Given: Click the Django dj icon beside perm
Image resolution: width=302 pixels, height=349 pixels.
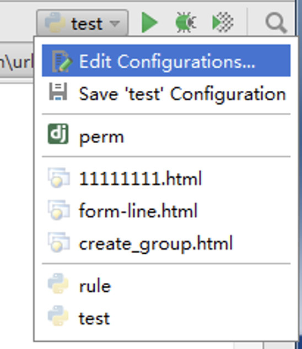Looking at the screenshot, I should tap(58, 134).
